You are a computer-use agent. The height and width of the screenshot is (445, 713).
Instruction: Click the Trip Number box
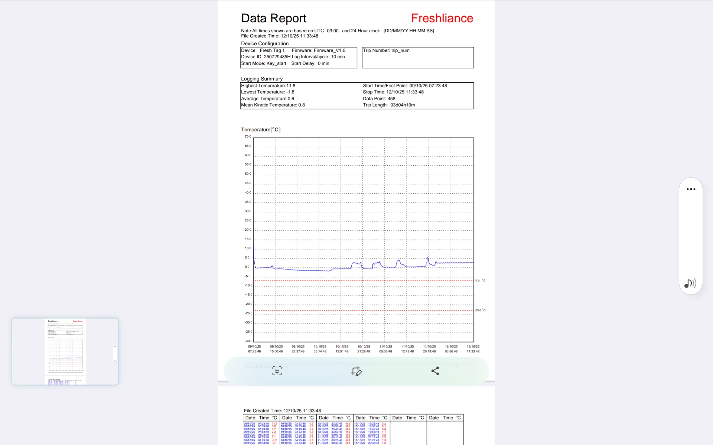[x=417, y=57]
